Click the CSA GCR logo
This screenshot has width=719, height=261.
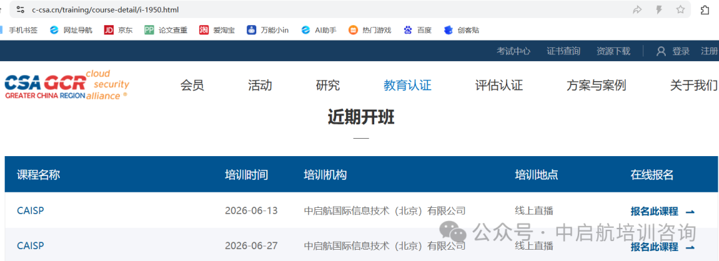(x=67, y=85)
